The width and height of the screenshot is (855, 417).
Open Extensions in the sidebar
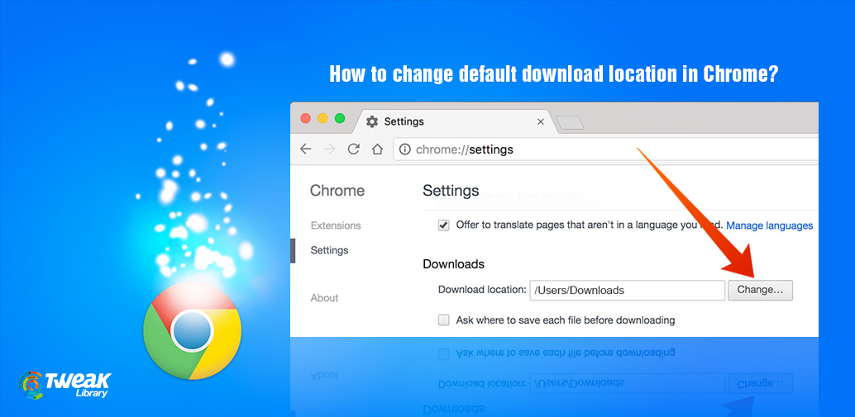pos(336,225)
